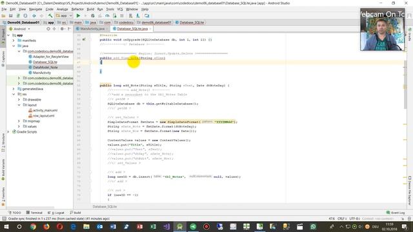Open Project panel settings gear
Screen dimensions: 413x232
point(62,29)
